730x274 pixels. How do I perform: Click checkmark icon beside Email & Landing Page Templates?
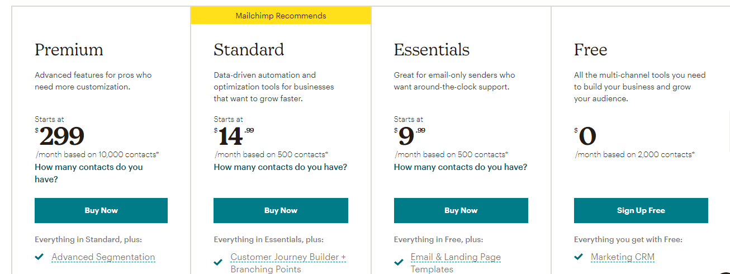pos(399,262)
